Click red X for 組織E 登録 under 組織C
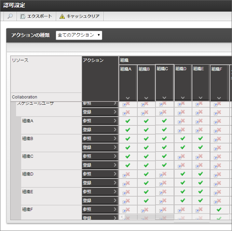 click(164, 201)
